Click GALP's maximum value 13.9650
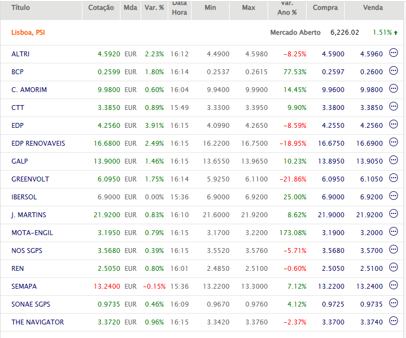Screen dimensions: 406x338 (x=254, y=161)
